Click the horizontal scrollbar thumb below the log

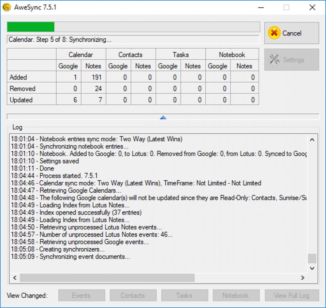point(108,278)
